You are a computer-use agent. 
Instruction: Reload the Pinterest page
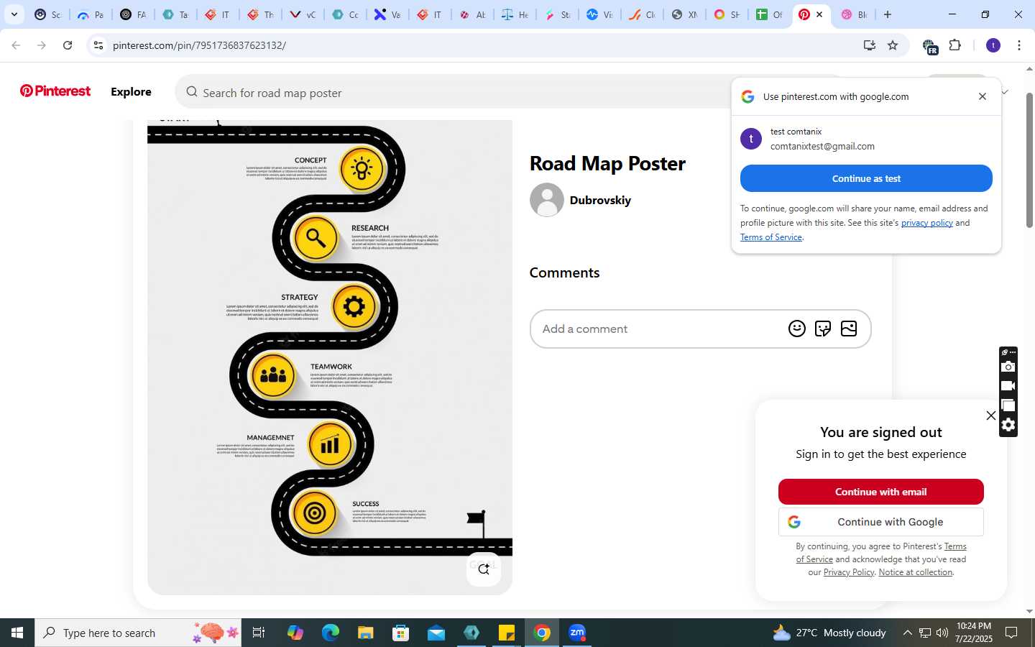click(68, 45)
